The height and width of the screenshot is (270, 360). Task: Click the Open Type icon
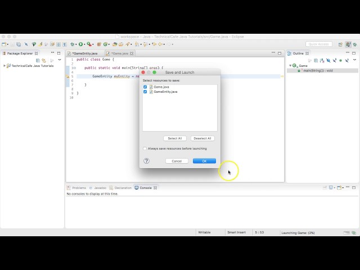(115, 44)
